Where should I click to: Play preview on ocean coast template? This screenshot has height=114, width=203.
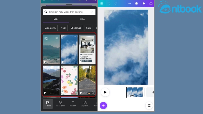pos(45,62)
